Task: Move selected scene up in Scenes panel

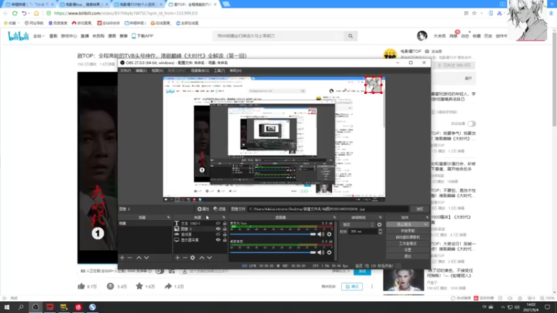Action: tap(139, 257)
